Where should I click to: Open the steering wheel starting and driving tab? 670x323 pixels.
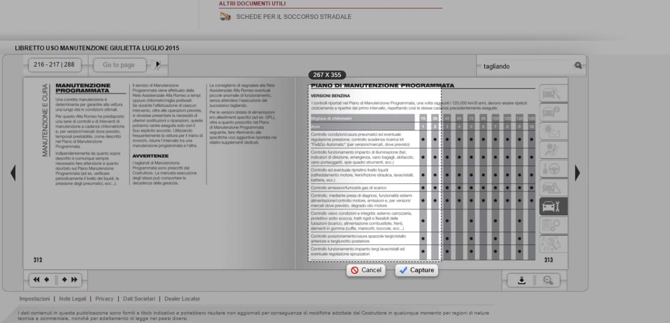pos(553,169)
